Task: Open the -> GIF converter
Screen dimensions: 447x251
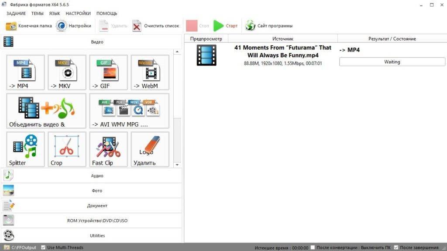Action: [108, 72]
